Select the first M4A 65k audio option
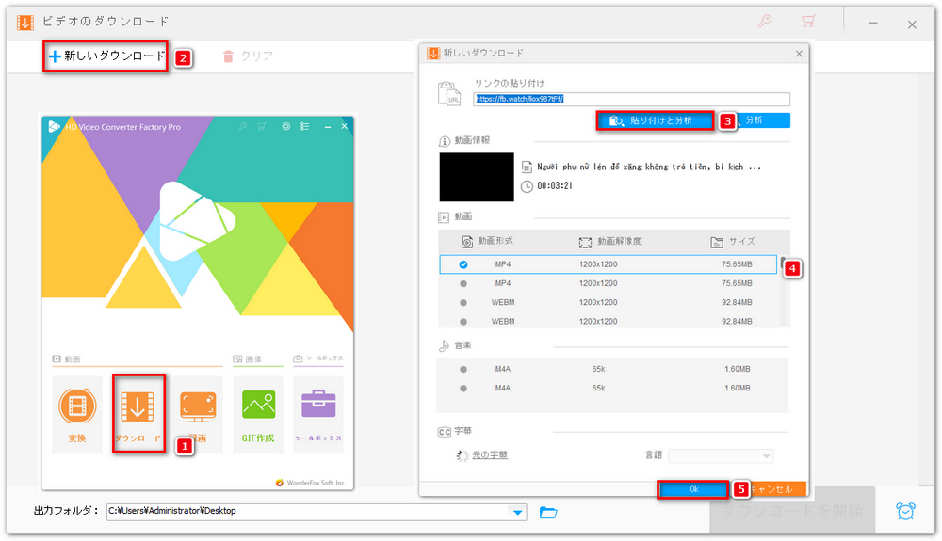 463,369
